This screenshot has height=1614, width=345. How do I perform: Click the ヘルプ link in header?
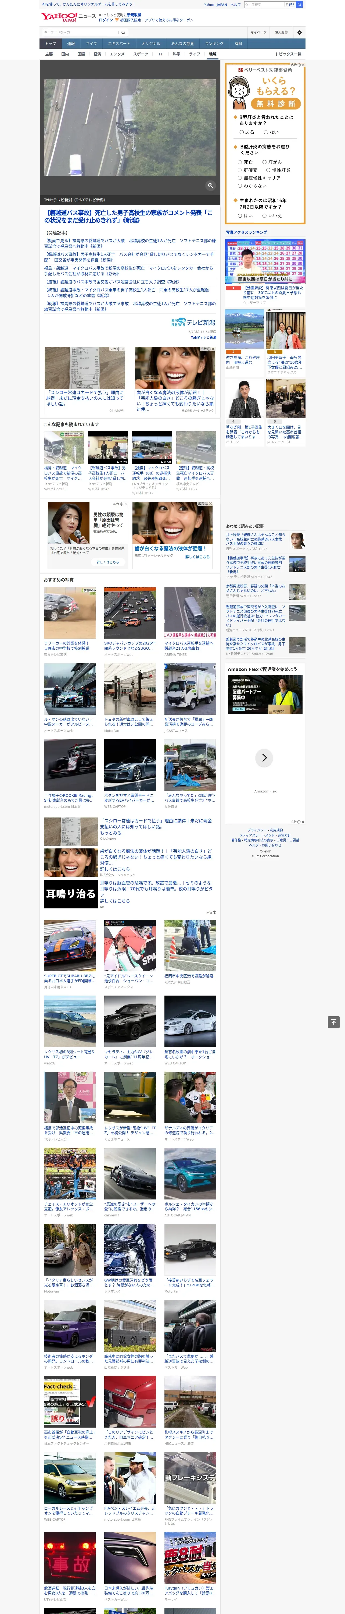click(x=235, y=4)
